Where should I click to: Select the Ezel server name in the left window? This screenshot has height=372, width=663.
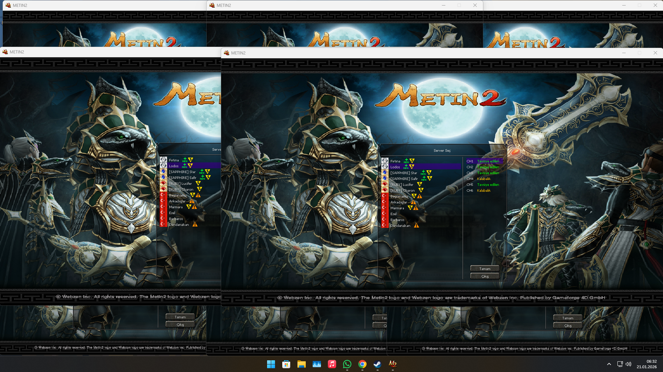(172, 213)
